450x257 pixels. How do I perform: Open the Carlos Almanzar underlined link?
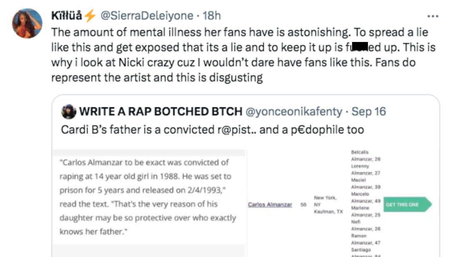pos(270,205)
